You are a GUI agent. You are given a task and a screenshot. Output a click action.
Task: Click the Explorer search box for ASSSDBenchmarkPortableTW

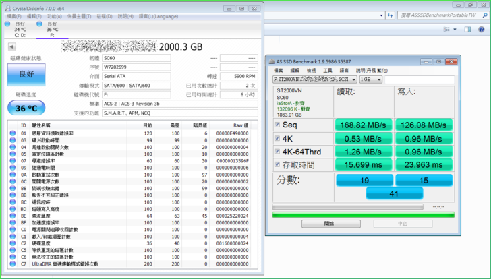click(x=438, y=15)
